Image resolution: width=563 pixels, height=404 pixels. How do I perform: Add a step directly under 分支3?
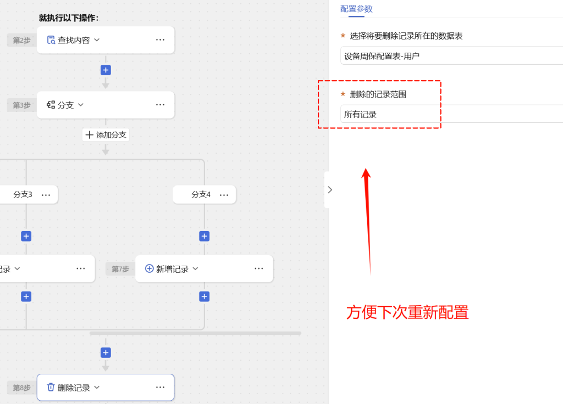(x=26, y=236)
